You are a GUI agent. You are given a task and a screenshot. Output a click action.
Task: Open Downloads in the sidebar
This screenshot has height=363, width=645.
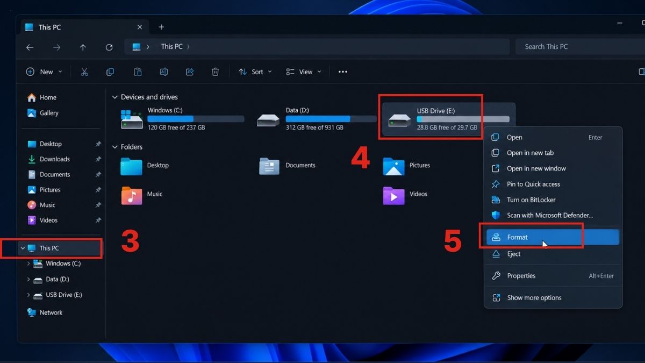pos(48,159)
